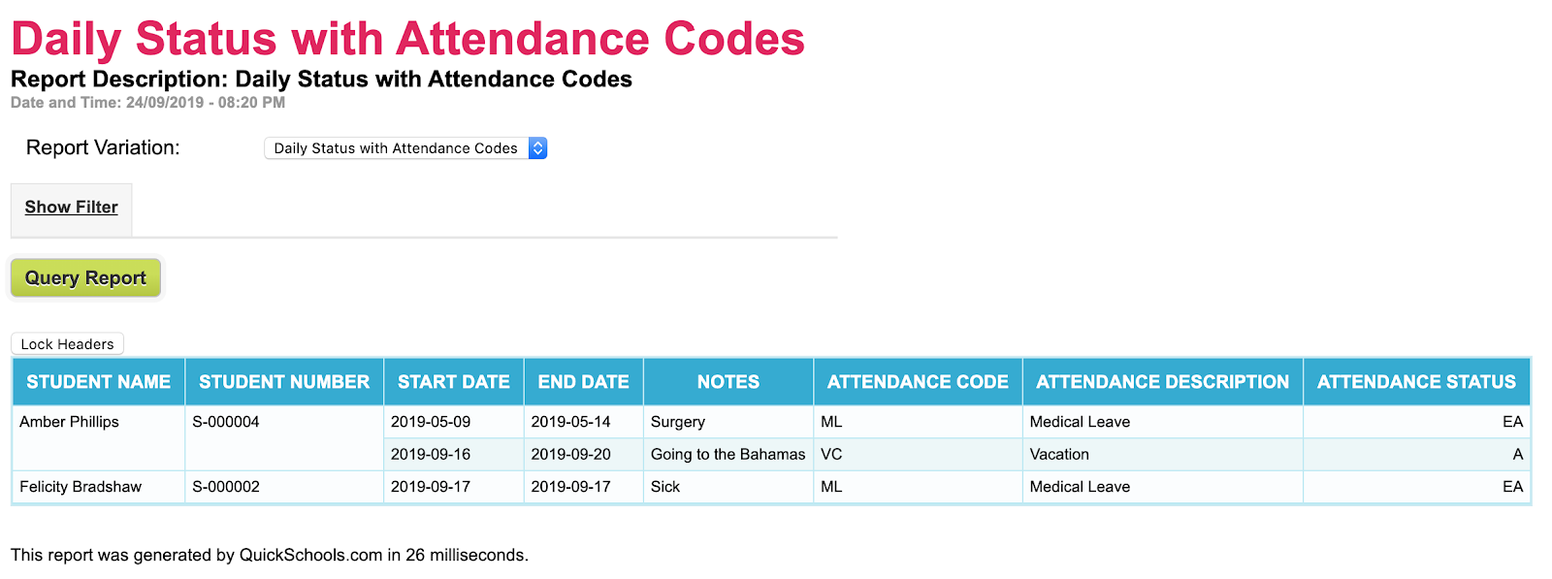Click the VC attendance code cell
Viewport: 1552px width, 579px height.
pyautogui.click(x=831, y=454)
